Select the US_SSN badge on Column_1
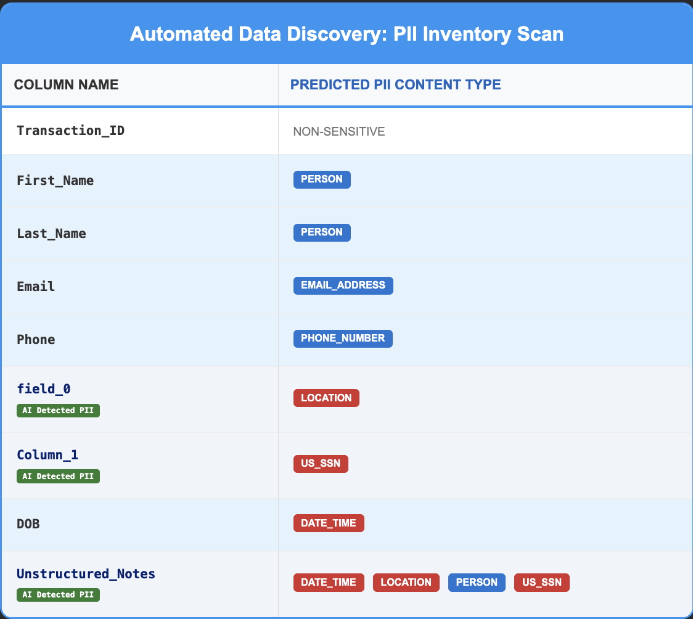Image resolution: width=693 pixels, height=619 pixels. pos(321,464)
